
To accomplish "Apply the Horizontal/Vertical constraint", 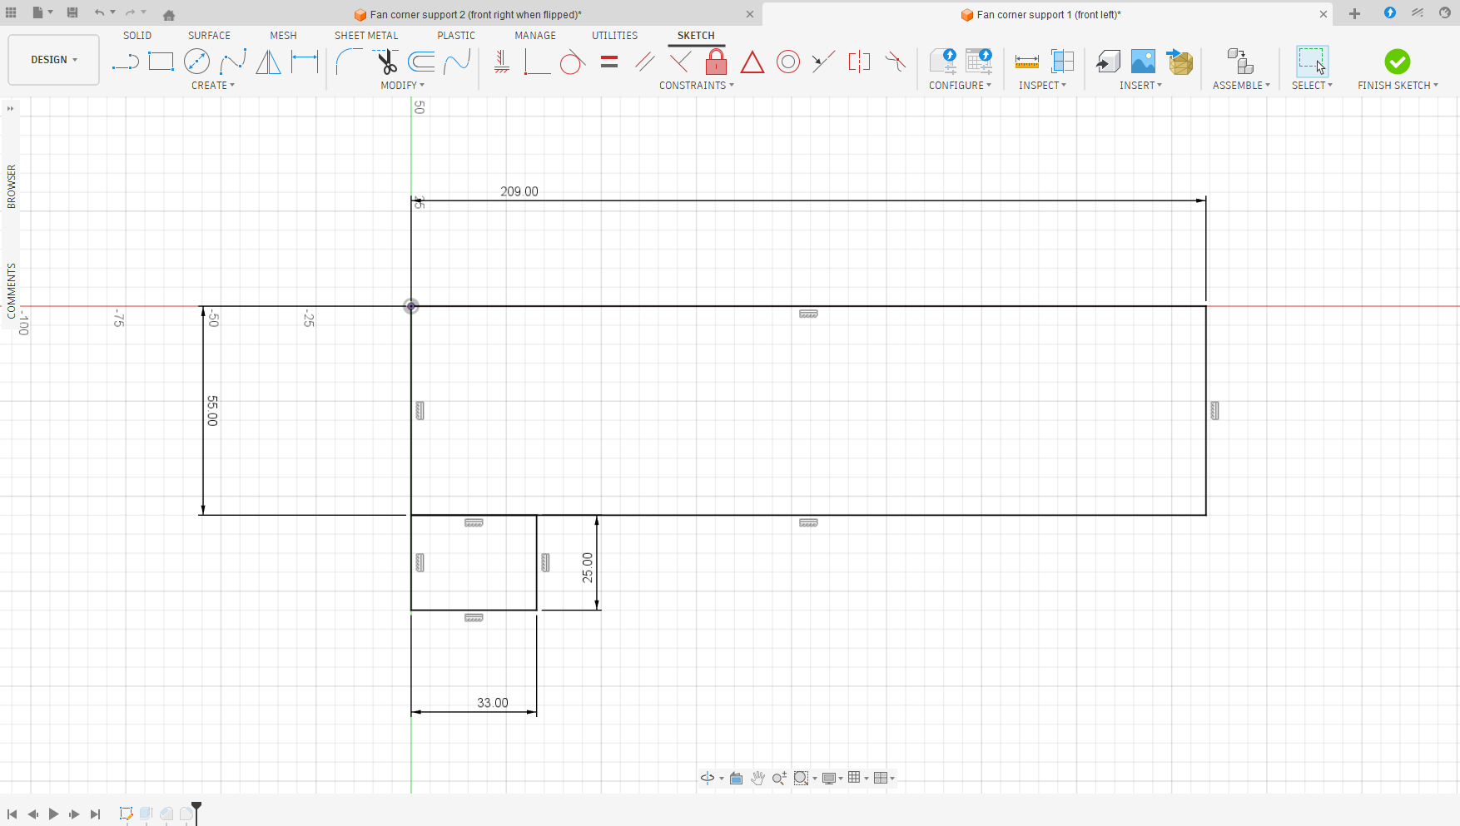I will pyautogui.click(x=501, y=62).
